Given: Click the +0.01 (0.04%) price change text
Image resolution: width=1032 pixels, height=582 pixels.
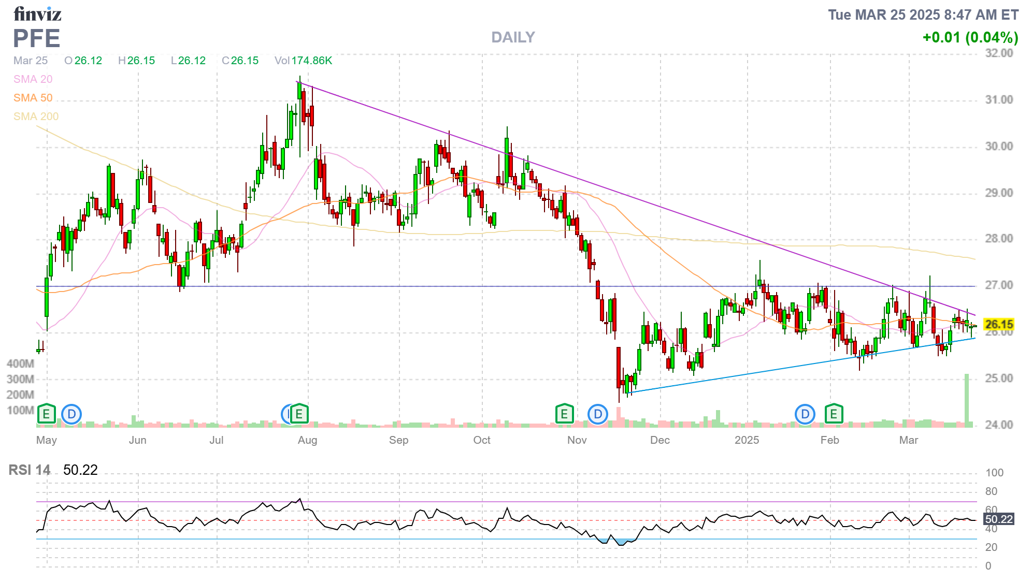Looking at the screenshot, I should [x=970, y=37].
